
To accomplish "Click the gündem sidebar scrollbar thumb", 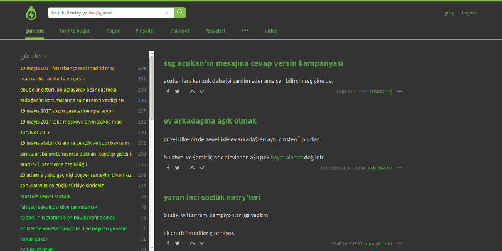I will (x=152, y=88).
